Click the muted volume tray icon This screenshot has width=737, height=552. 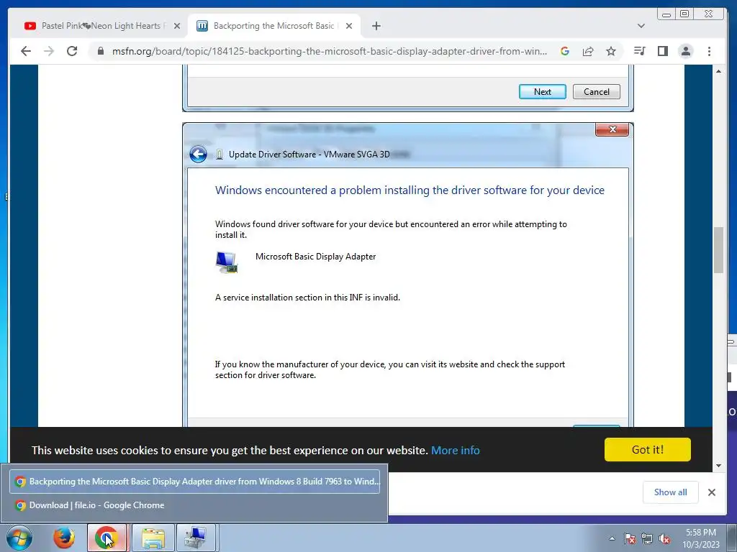(x=664, y=538)
